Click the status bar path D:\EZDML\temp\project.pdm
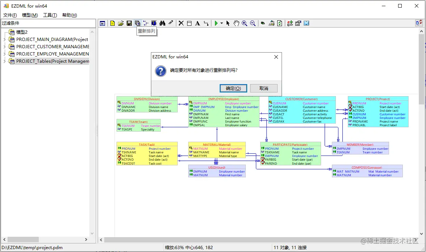This screenshot has width=426, height=252. coord(32,248)
